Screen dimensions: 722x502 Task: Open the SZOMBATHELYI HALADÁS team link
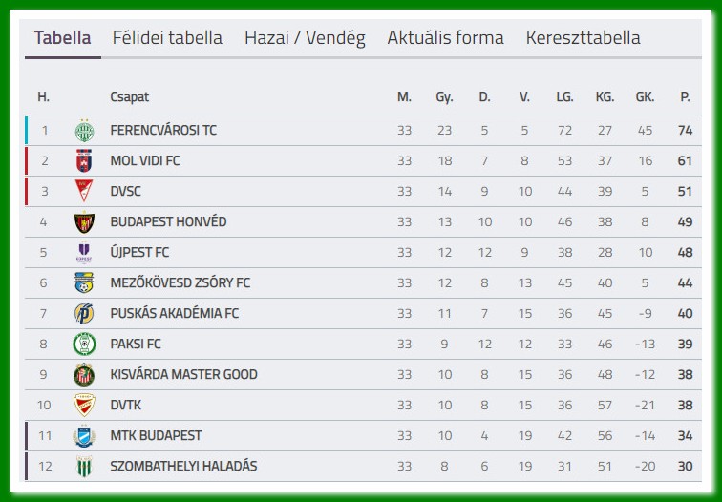[x=183, y=466]
